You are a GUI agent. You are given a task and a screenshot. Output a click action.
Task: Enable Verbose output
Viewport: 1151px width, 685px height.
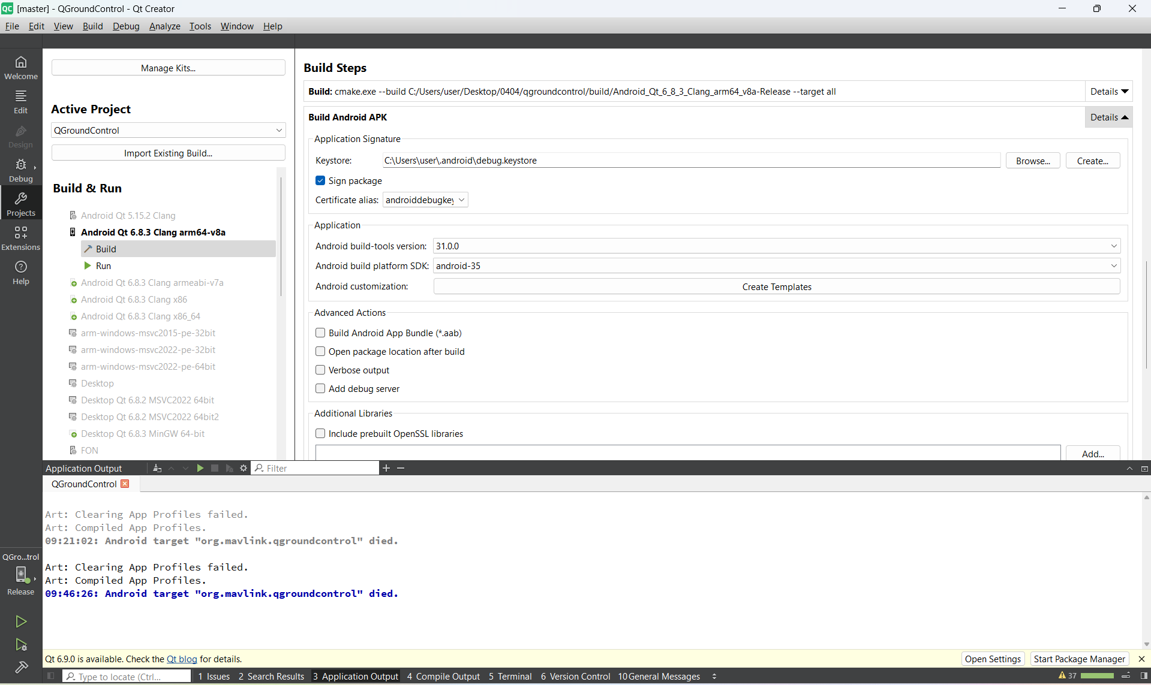click(x=320, y=370)
